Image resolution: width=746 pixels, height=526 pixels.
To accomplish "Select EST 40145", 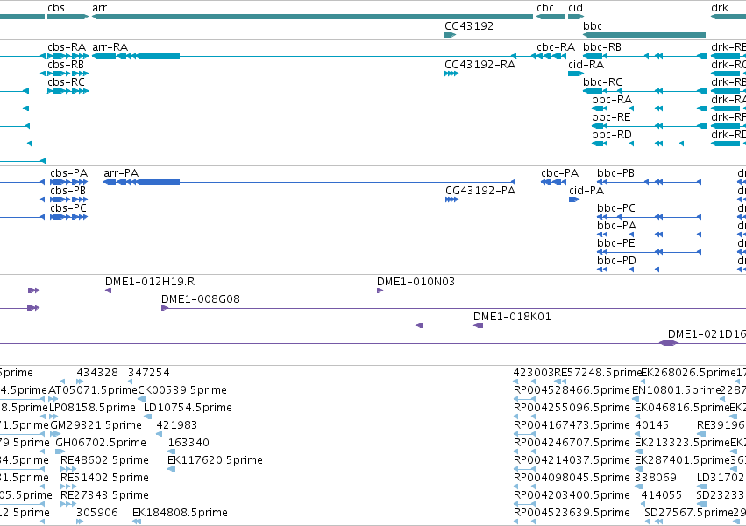I will coord(637,434).
